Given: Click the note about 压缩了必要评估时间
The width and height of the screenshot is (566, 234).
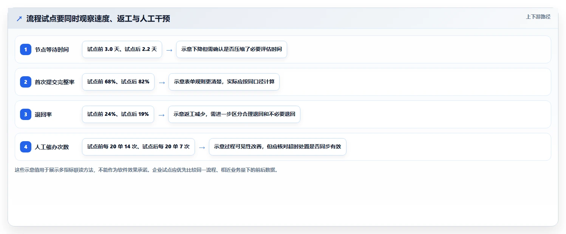Looking at the screenshot, I should pos(232,49).
